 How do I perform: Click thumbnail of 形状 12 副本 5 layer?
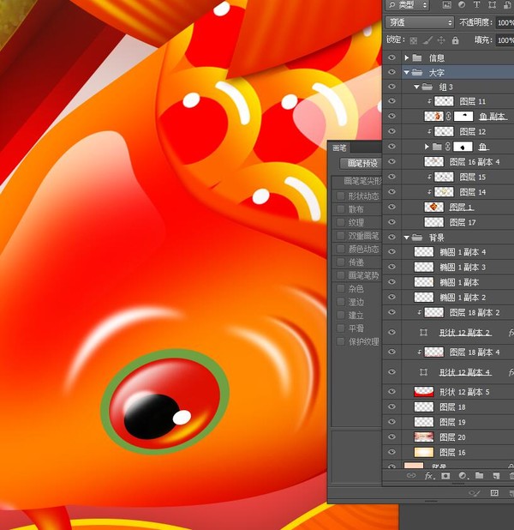[424, 392]
